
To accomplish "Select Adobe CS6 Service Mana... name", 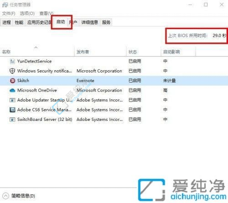I will click(44, 110).
